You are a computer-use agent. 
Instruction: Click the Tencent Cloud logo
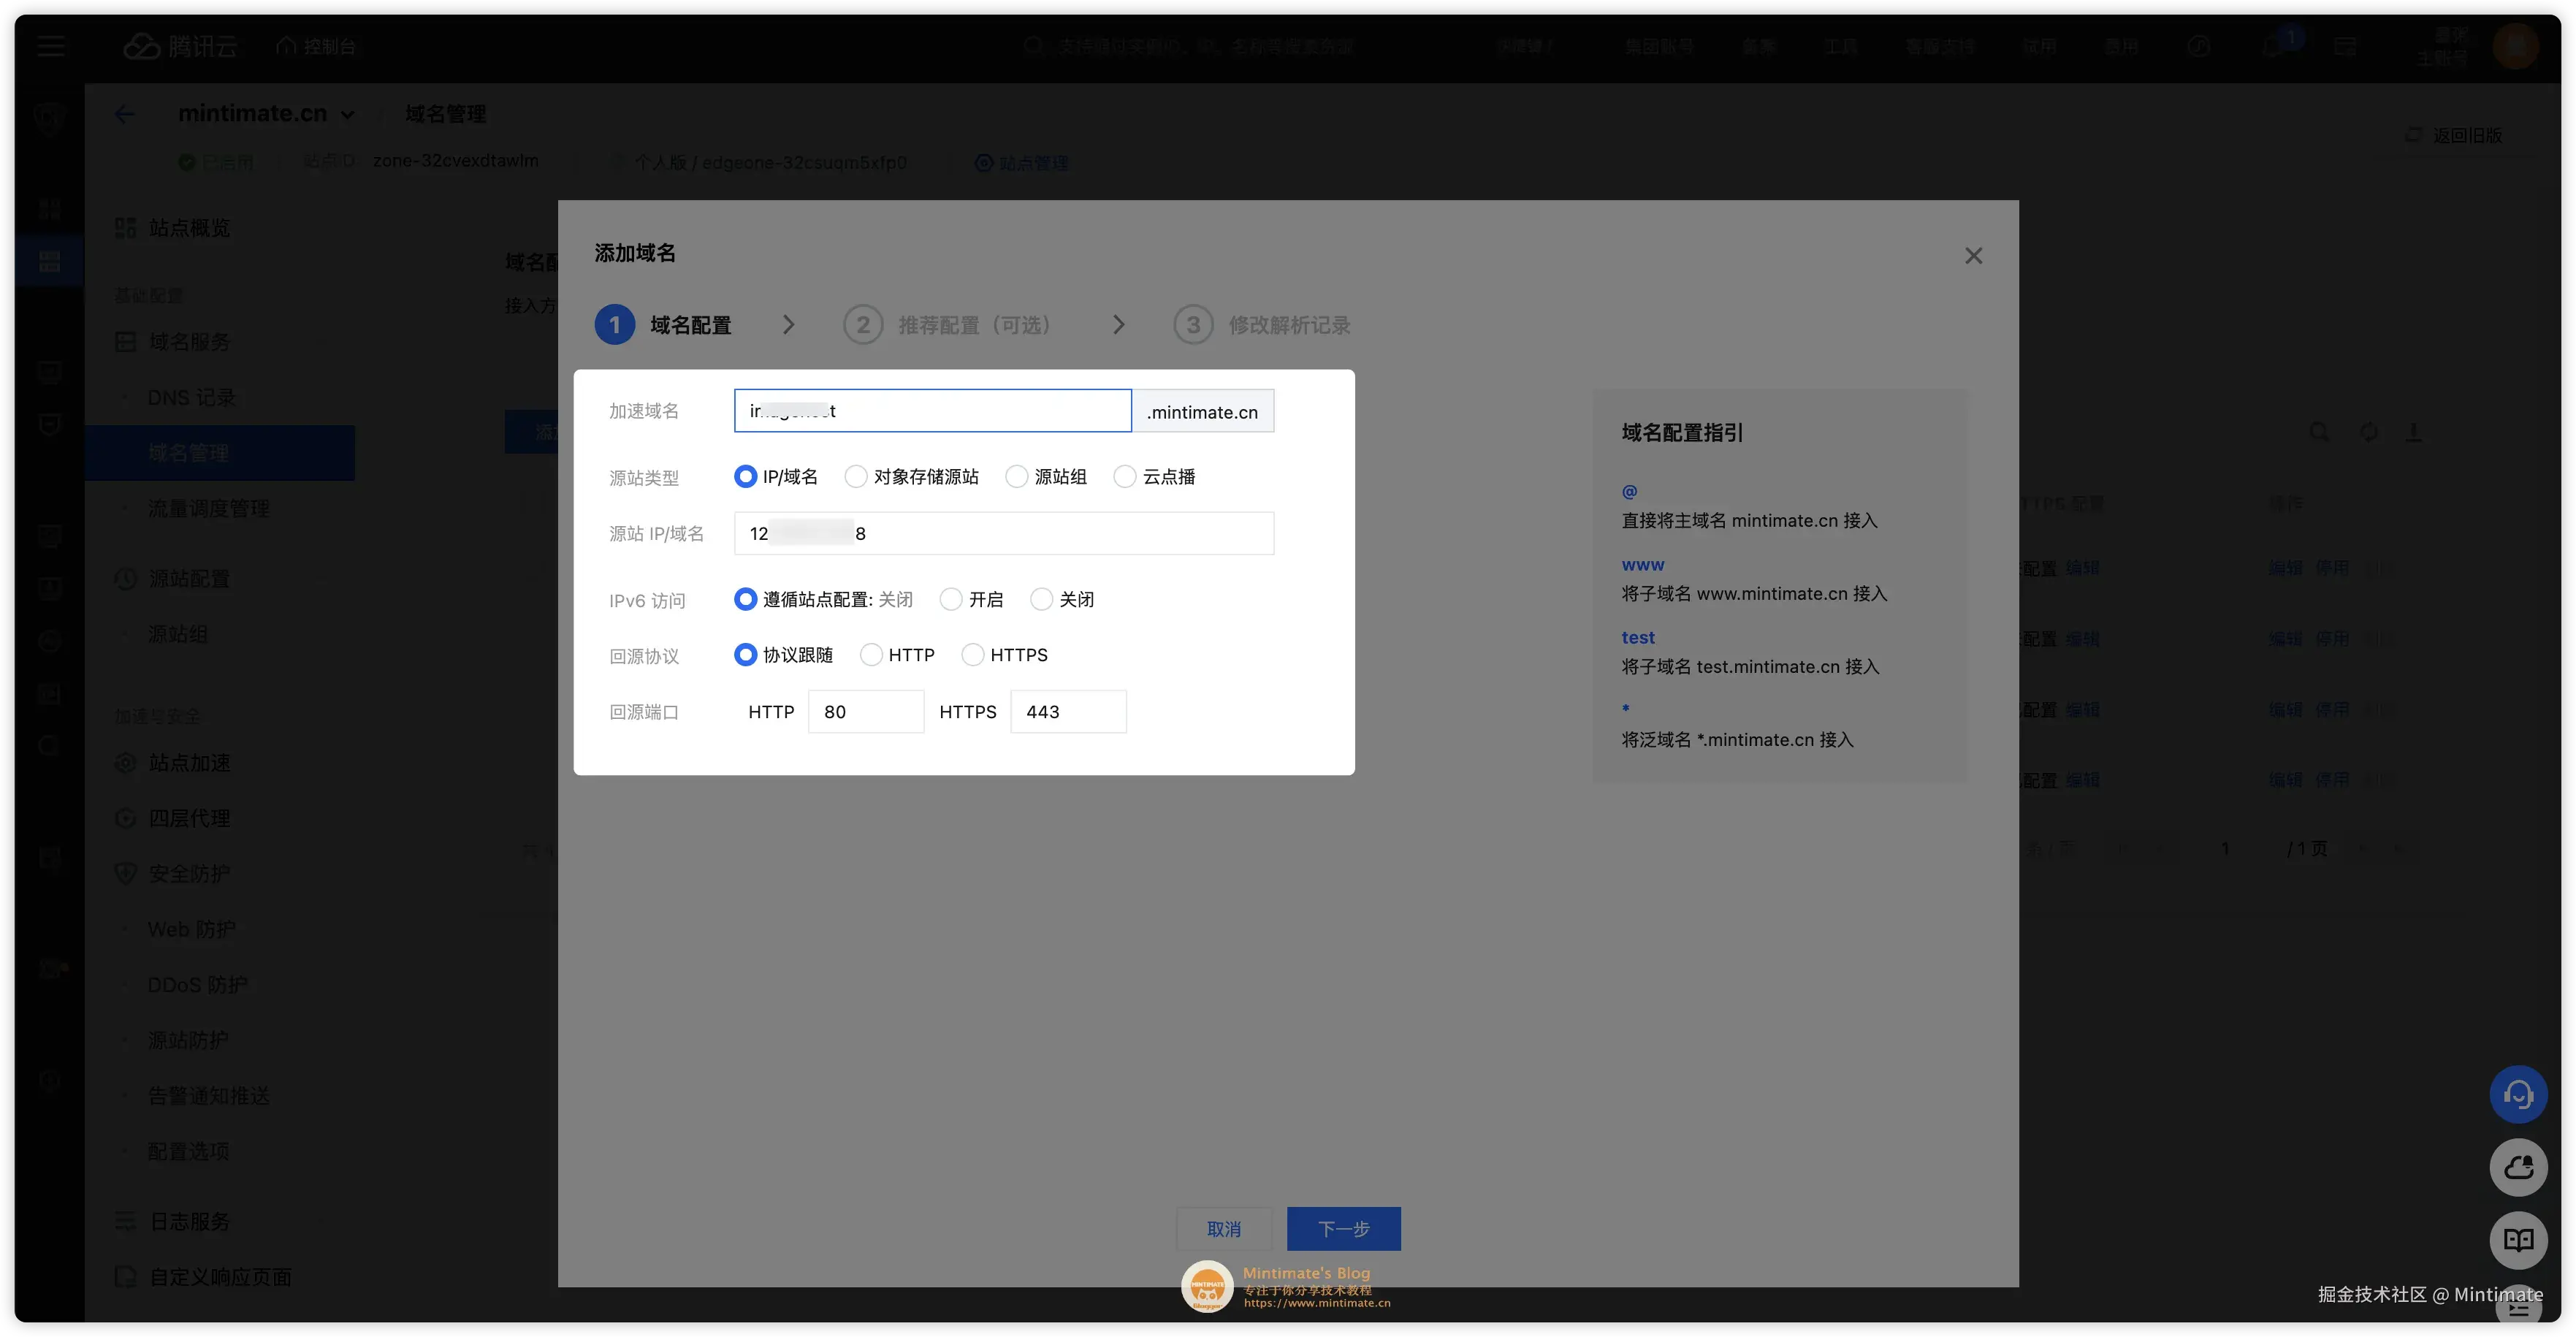point(180,46)
